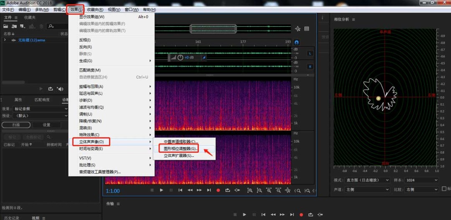Click loop playback icon in editor transport
451x220 pixels.
(228, 190)
